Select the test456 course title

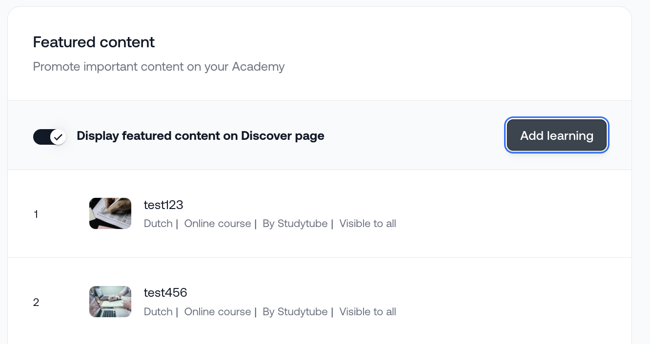[165, 293]
